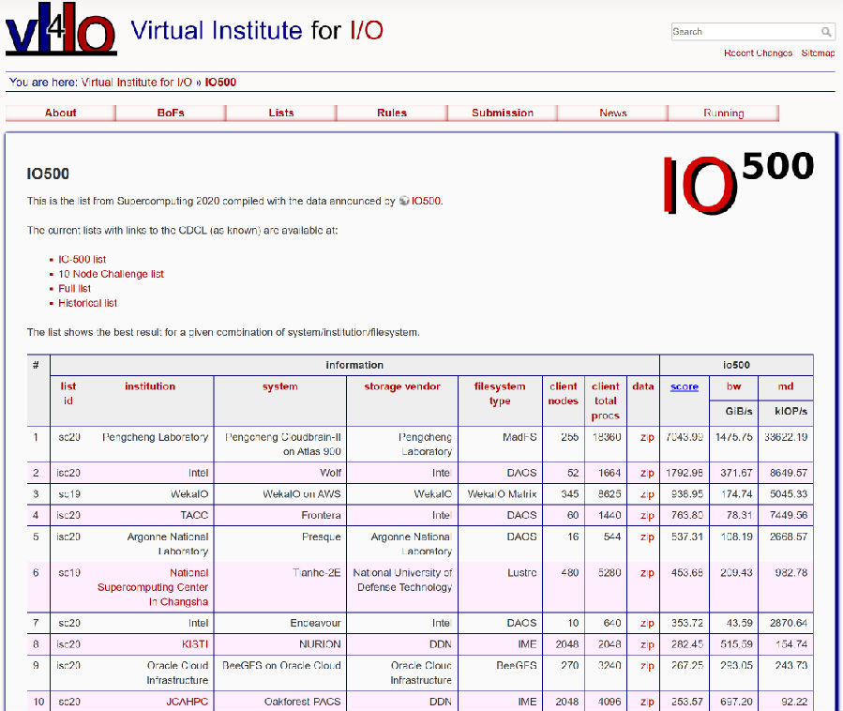This screenshot has height=711, width=843.
Task: Click the vi4io logo
Action: (x=61, y=28)
